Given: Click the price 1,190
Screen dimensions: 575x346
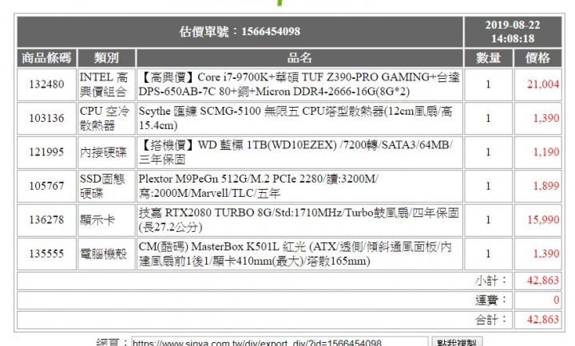Looking at the screenshot, I should tap(546, 152).
